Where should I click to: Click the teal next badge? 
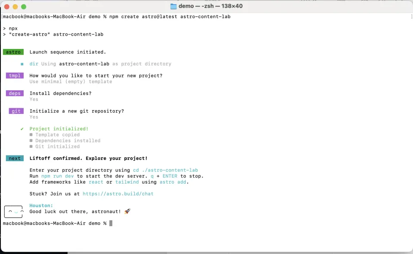pyautogui.click(x=15, y=159)
